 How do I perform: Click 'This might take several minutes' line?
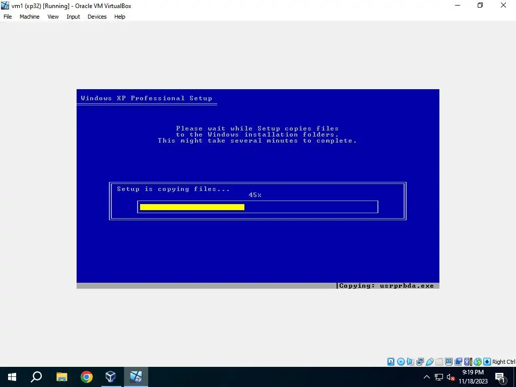coord(257,141)
